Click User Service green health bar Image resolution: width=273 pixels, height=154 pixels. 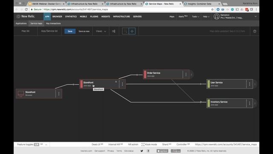click(x=209, y=84)
